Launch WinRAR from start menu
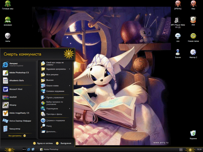The height and width of the screenshot is (152, 203). pyautogui.click(x=19, y=97)
